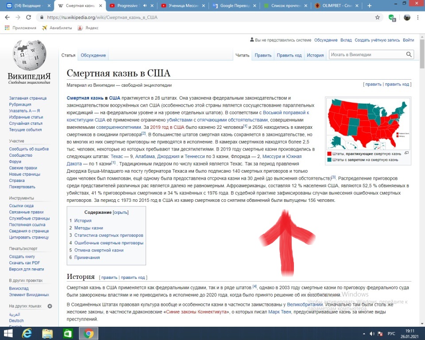Image resolution: width=425 pixels, height=340 pixels.
Task: Open Версия для печати link
Action: click(26, 269)
